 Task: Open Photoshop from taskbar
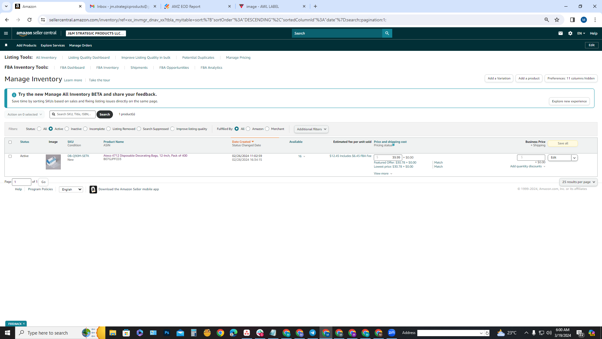(x=166, y=333)
